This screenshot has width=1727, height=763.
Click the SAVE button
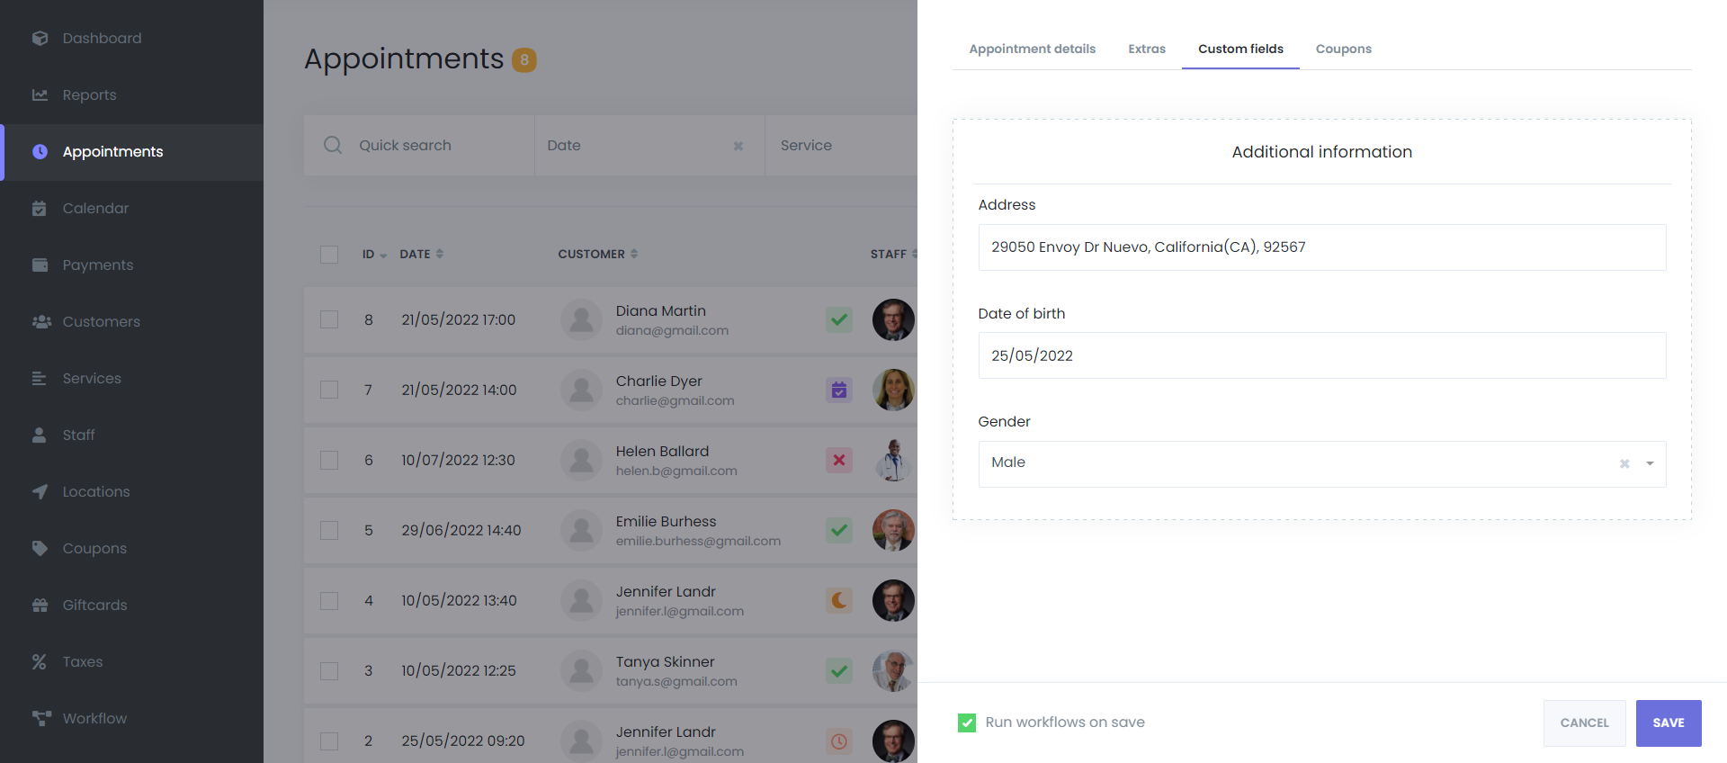pyautogui.click(x=1669, y=723)
